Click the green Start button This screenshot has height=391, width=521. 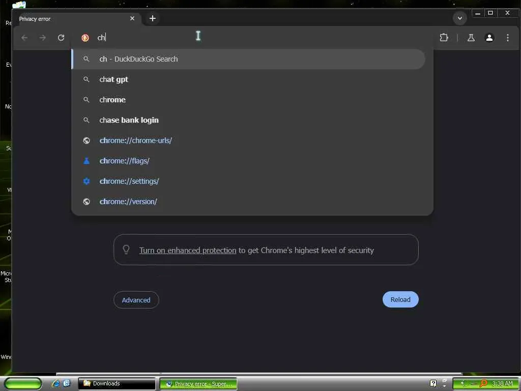point(23,383)
